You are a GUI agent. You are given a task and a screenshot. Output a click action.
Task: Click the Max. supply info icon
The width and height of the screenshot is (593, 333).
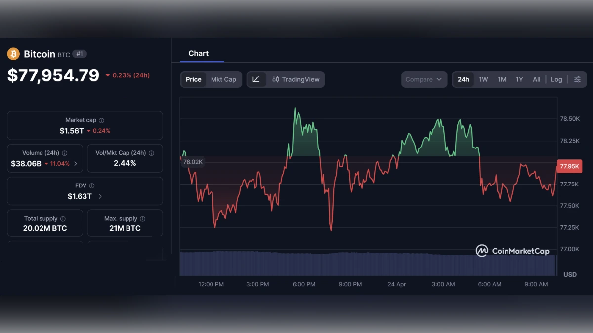(143, 219)
